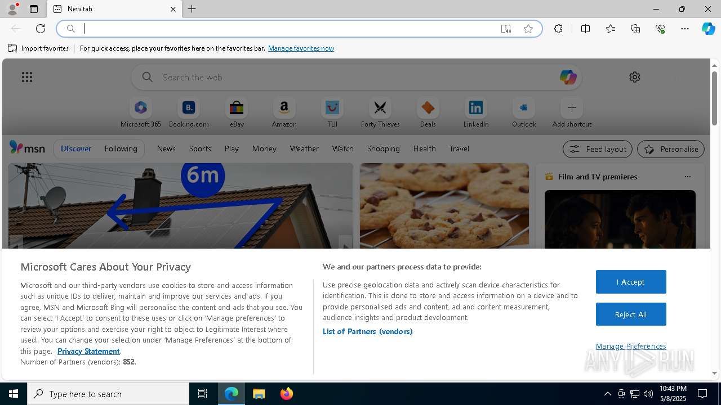Open the tab actions menu icon
This screenshot has height=405, width=721.
tap(34, 9)
